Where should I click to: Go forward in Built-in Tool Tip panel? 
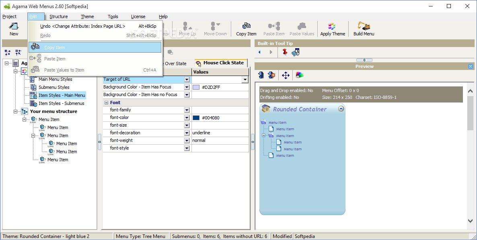[x=271, y=52]
